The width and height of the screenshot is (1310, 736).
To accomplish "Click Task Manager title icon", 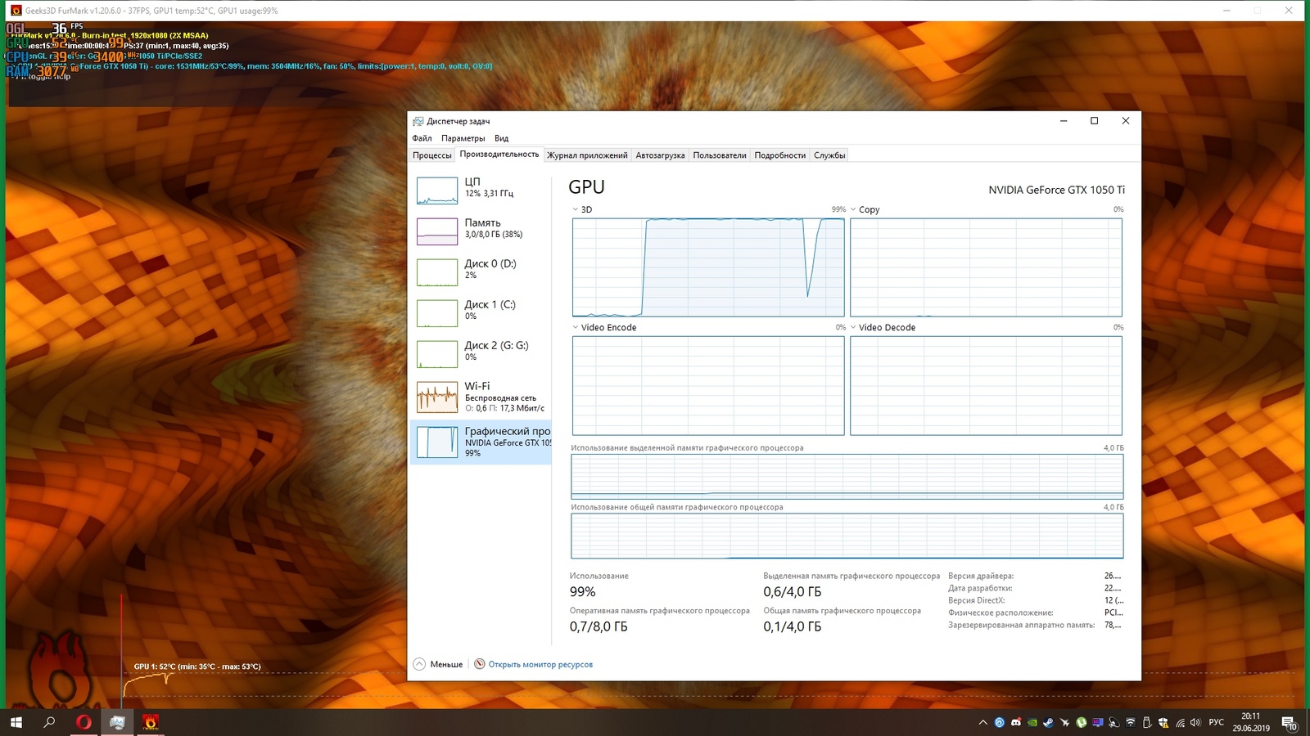I will [418, 121].
